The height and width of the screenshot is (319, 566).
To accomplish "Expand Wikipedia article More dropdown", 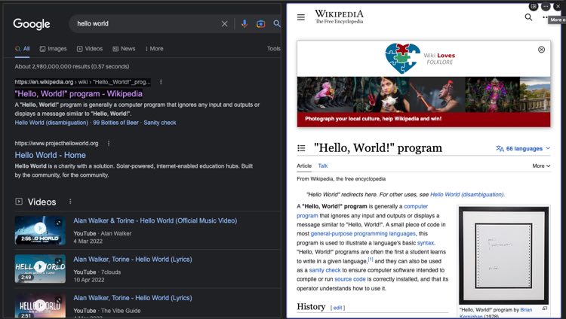I will [541, 166].
